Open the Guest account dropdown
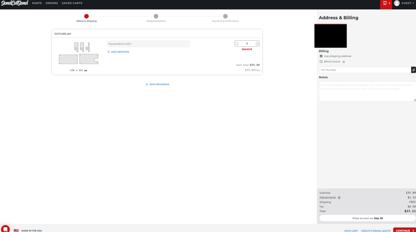The width and height of the screenshot is (416, 232). (x=408, y=3)
